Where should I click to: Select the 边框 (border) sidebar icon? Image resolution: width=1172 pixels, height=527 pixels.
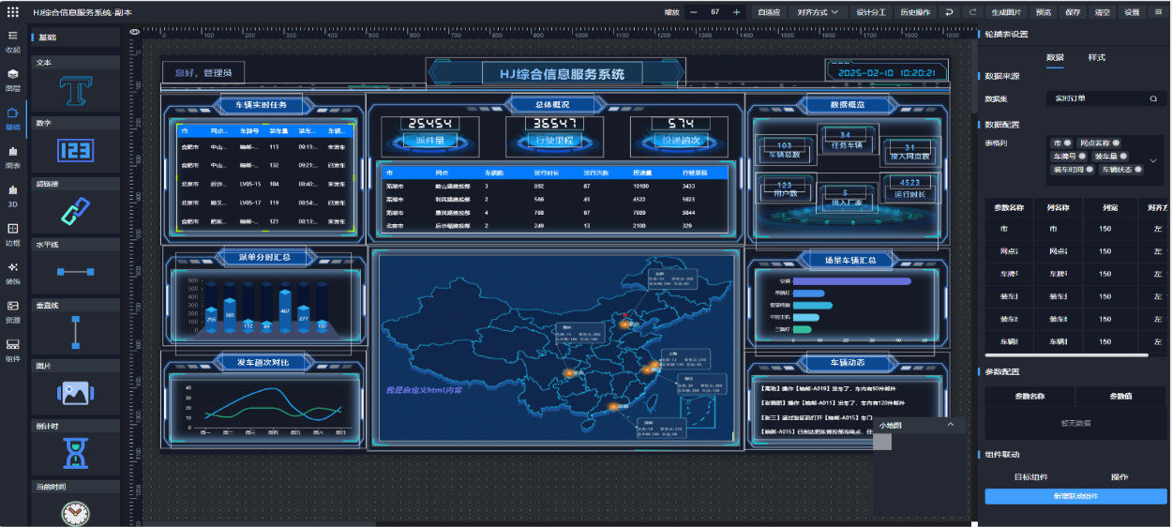(13, 233)
